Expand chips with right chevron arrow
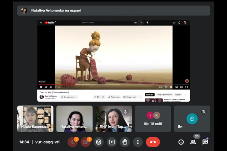 [x=185, y=95]
